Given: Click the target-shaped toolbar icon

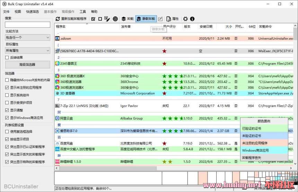Looking at the screenshot, I should tap(115, 19).
